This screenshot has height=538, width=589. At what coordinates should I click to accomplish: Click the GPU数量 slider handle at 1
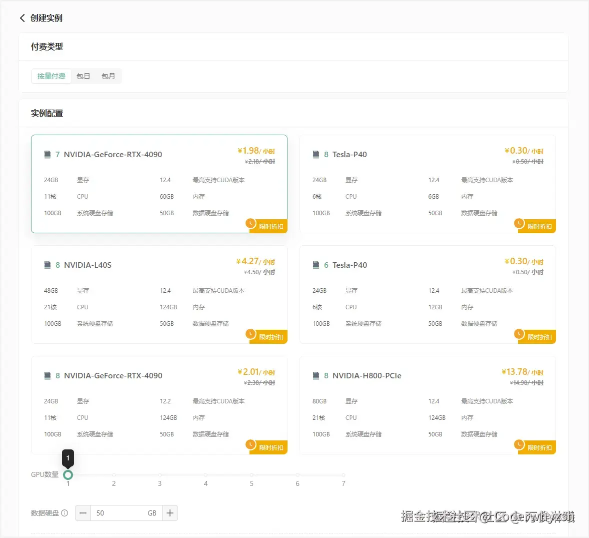pos(68,475)
